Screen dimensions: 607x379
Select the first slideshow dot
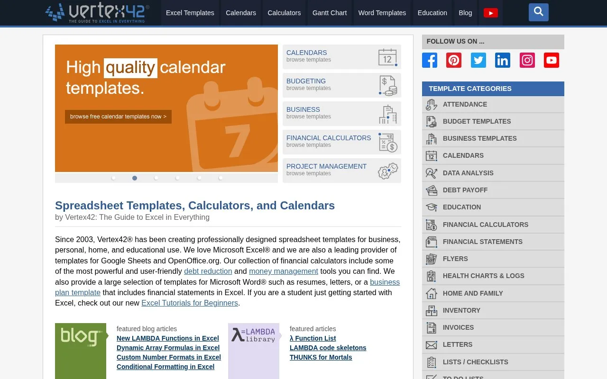[x=113, y=178]
